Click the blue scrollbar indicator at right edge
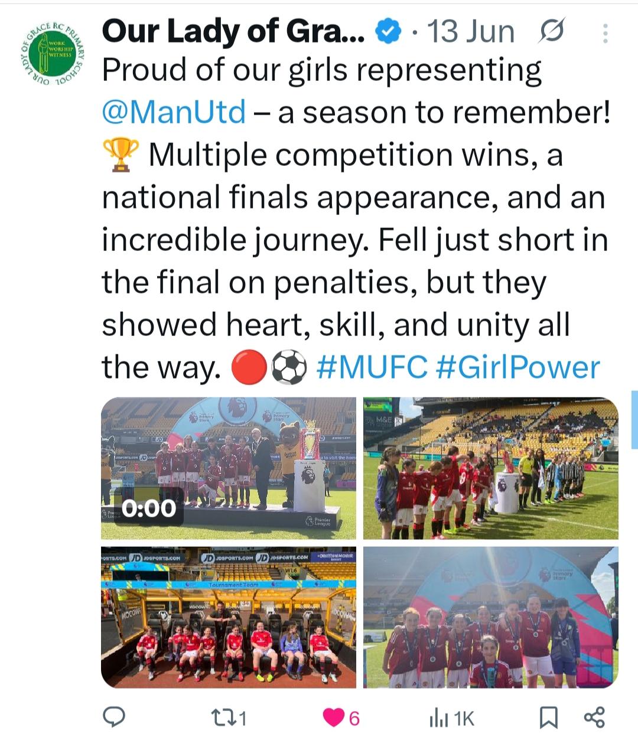 [x=635, y=420]
